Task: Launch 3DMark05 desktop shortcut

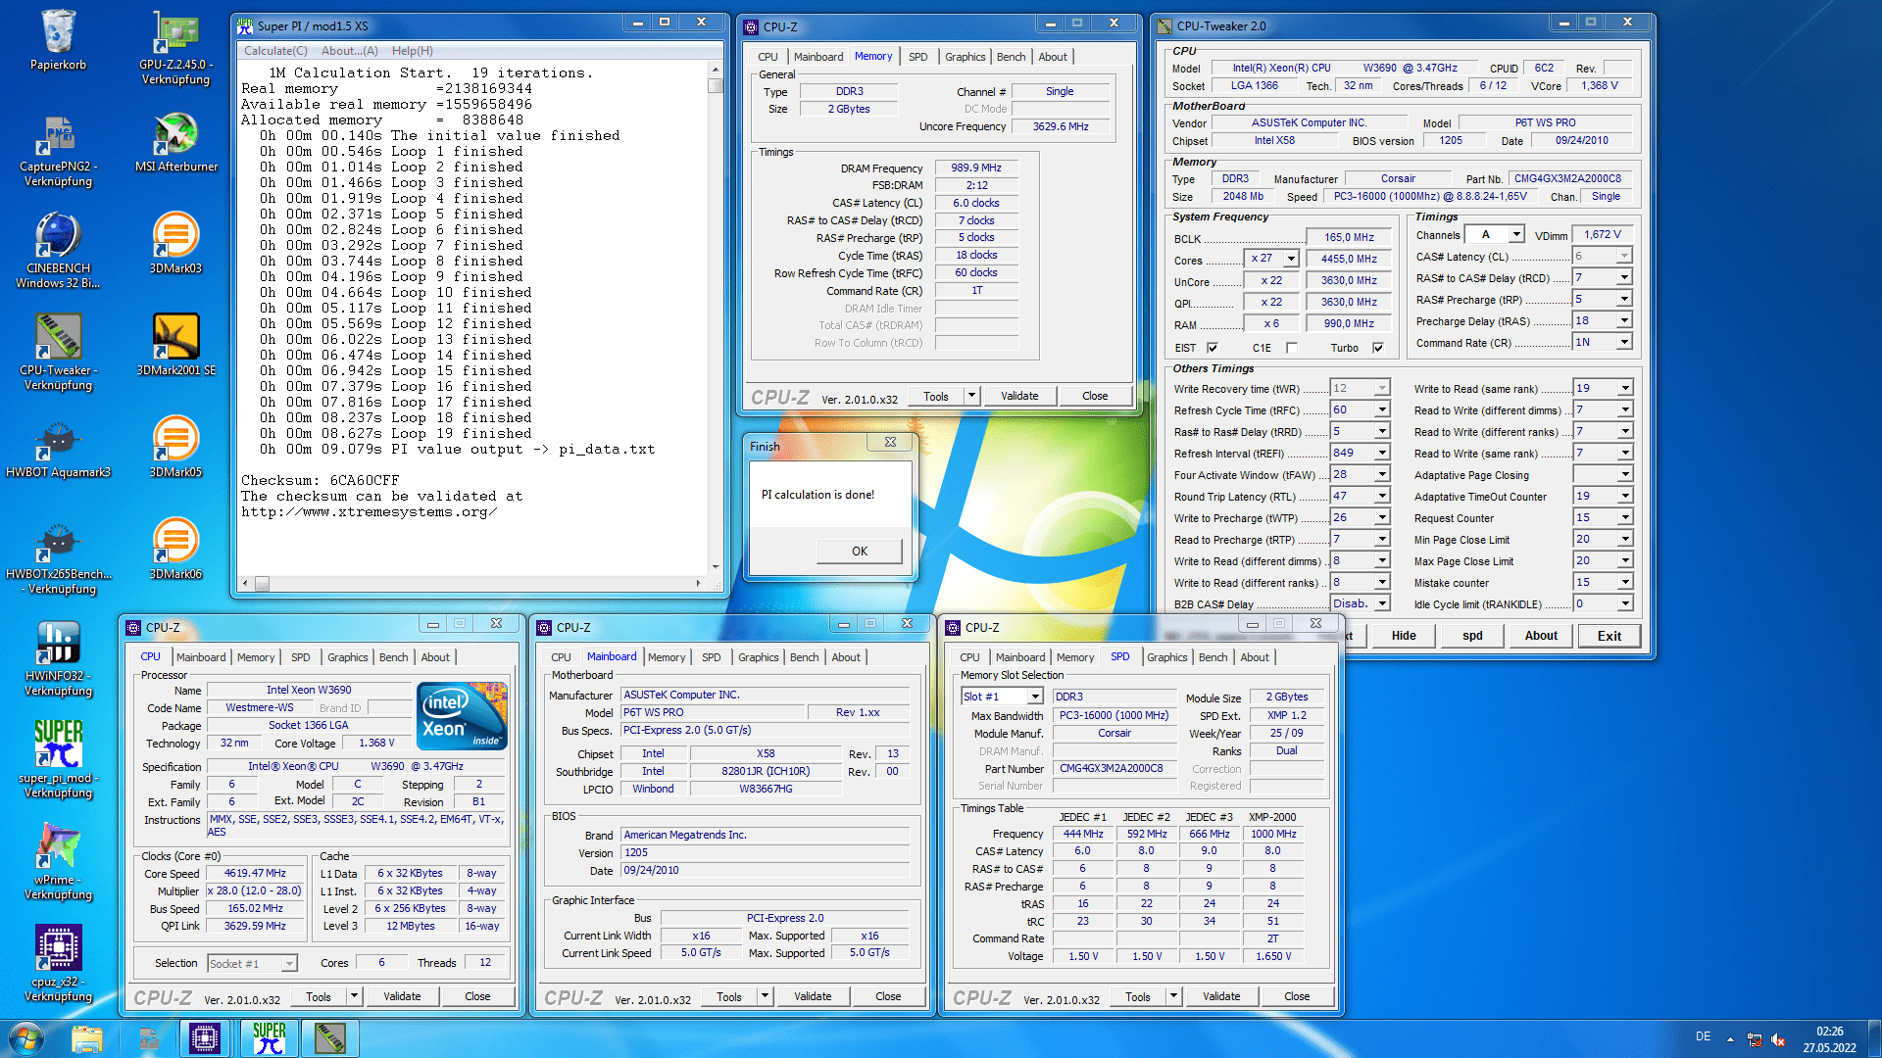Action: (x=175, y=448)
